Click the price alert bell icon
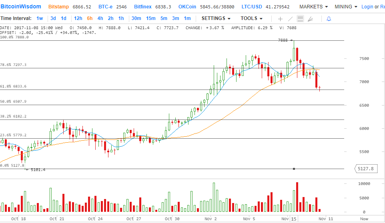 coord(329,19)
